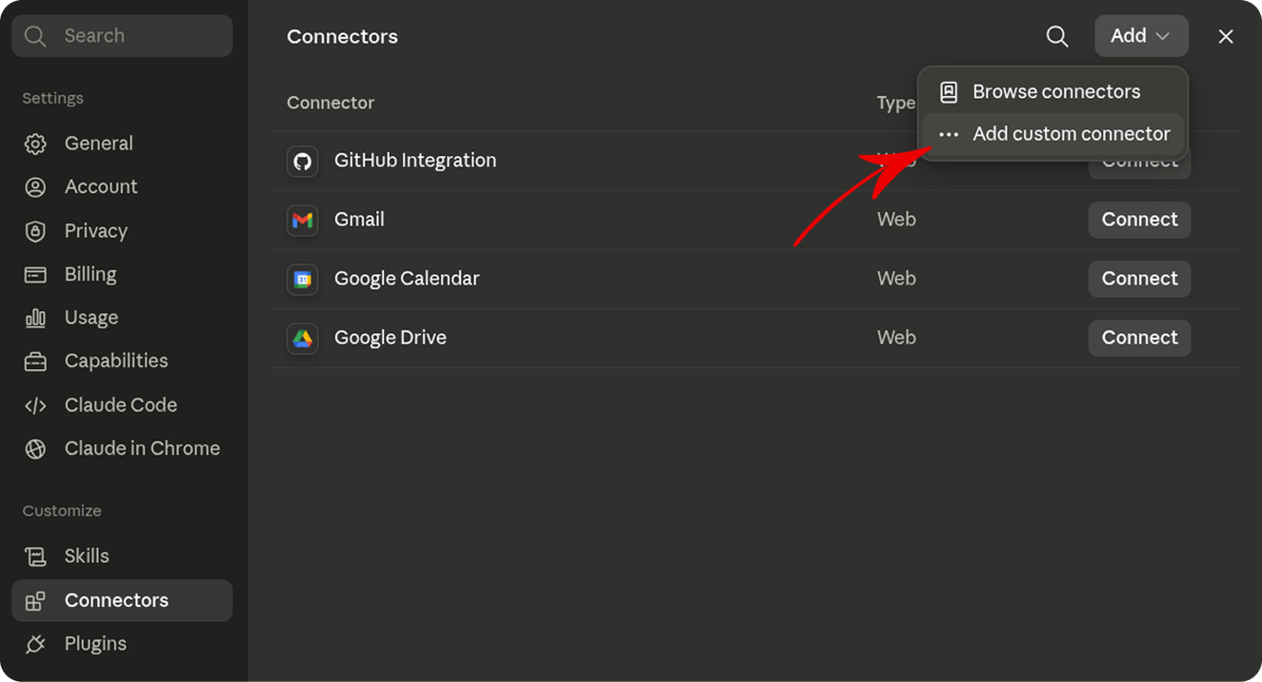
Task: Click the Privacy shield icon
Action: [x=35, y=231]
